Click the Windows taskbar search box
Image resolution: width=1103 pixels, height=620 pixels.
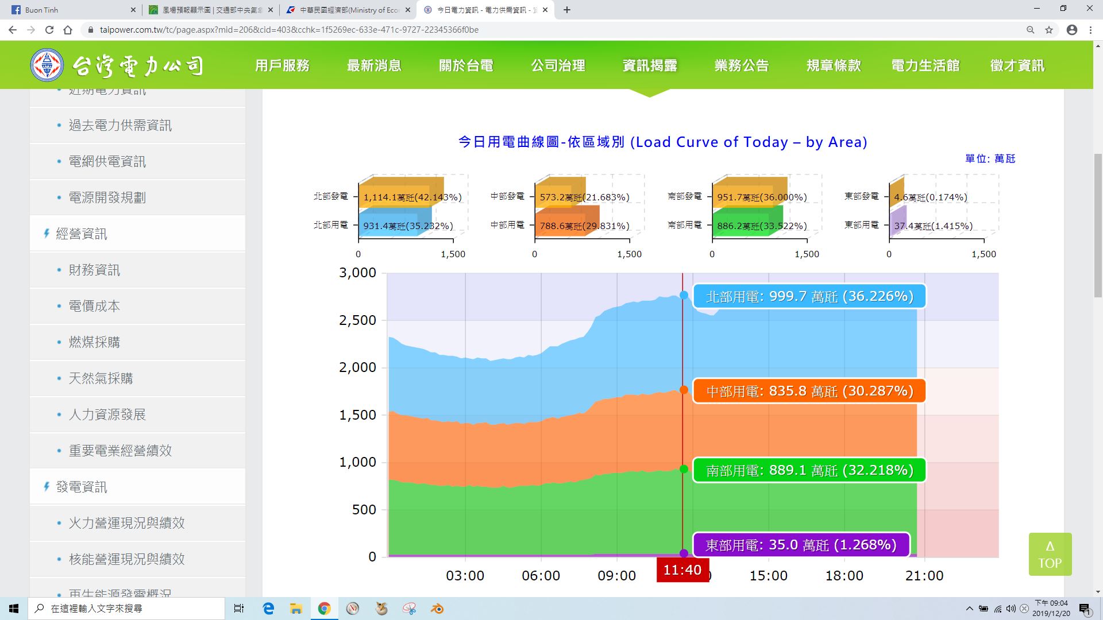[126, 609]
